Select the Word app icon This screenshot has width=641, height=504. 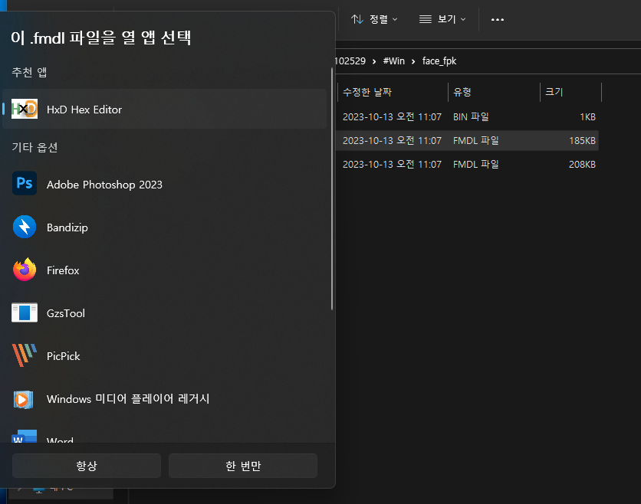click(25, 436)
